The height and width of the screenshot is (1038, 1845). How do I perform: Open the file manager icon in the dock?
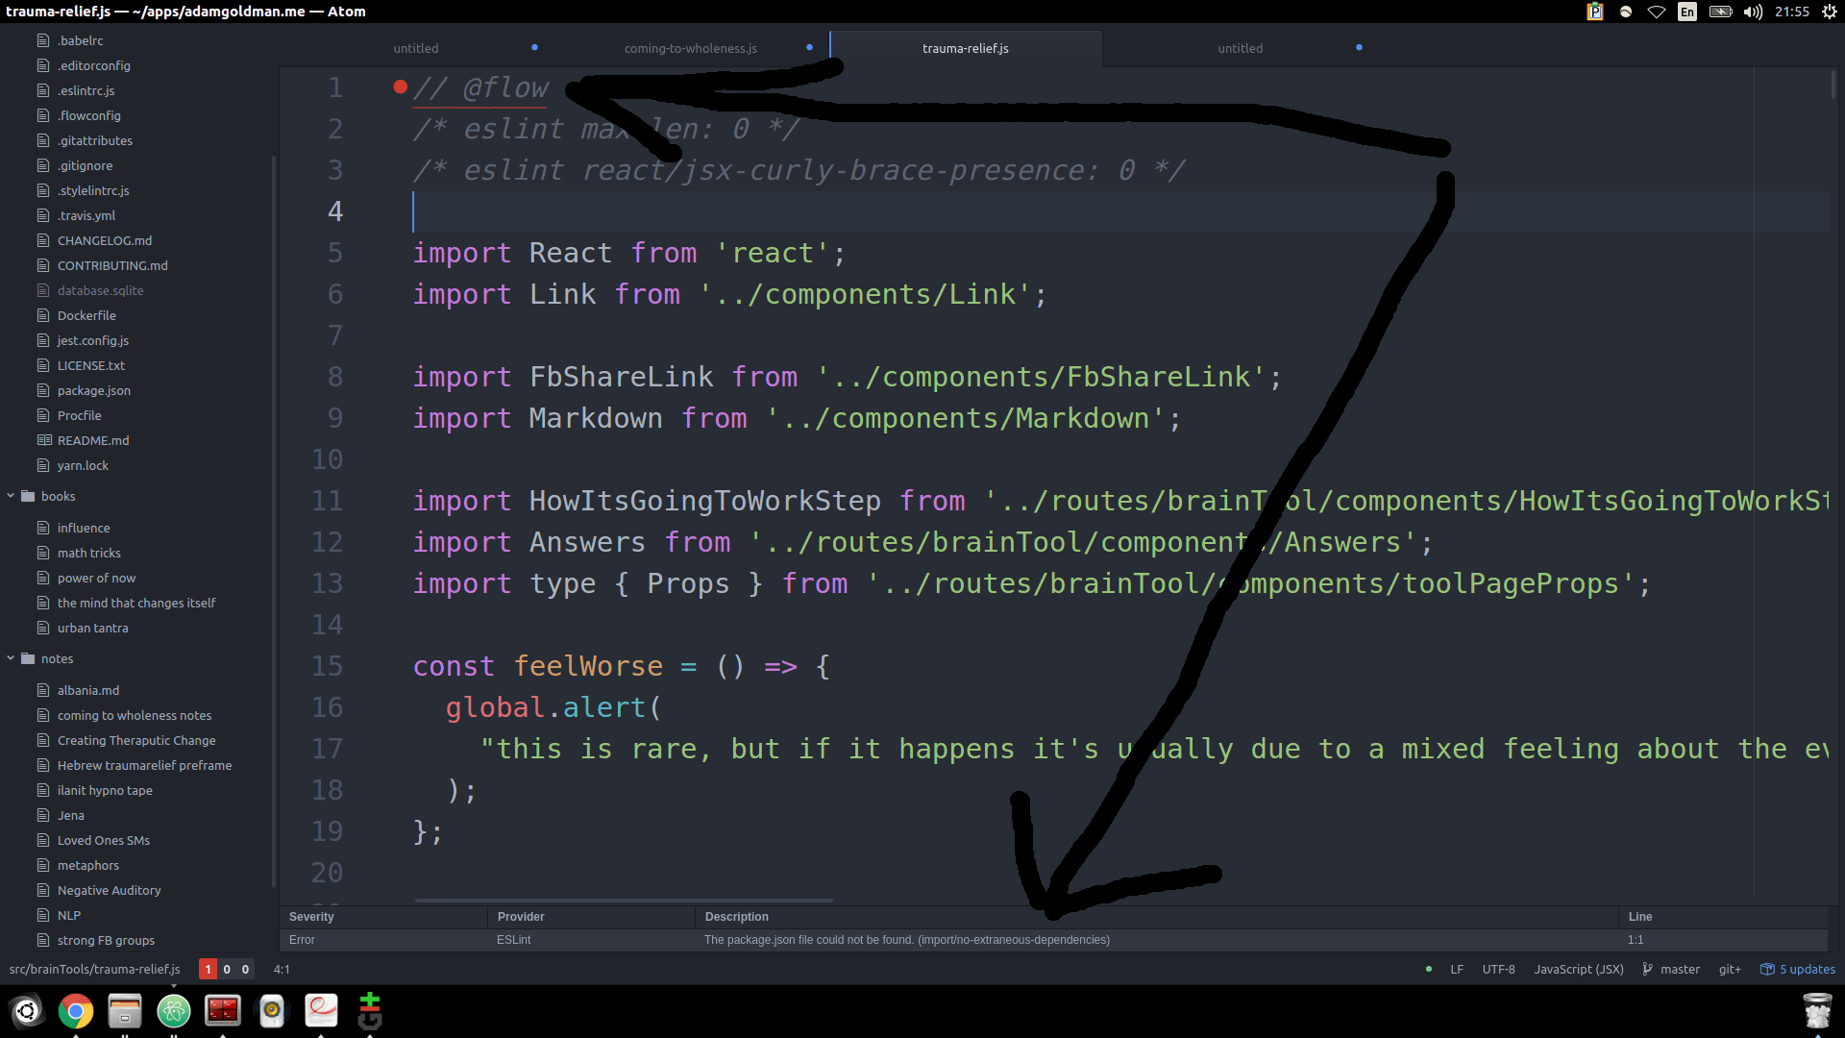tap(125, 1011)
